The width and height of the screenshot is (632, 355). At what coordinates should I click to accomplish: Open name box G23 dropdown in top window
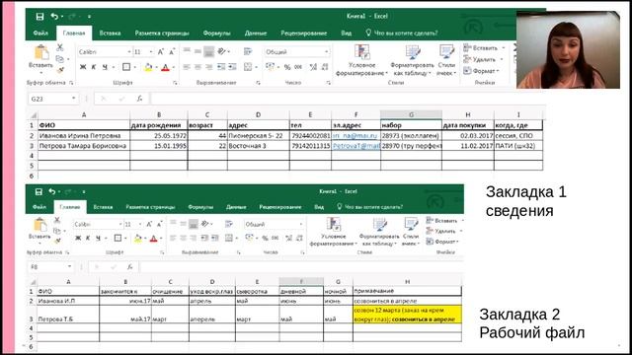(73, 99)
